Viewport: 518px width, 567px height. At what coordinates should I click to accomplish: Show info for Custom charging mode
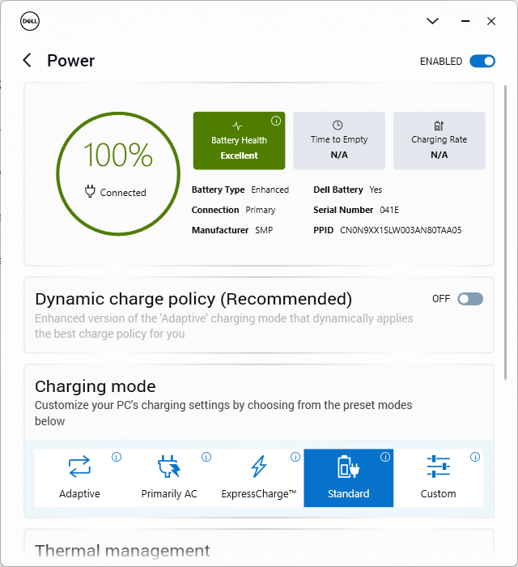tap(475, 457)
